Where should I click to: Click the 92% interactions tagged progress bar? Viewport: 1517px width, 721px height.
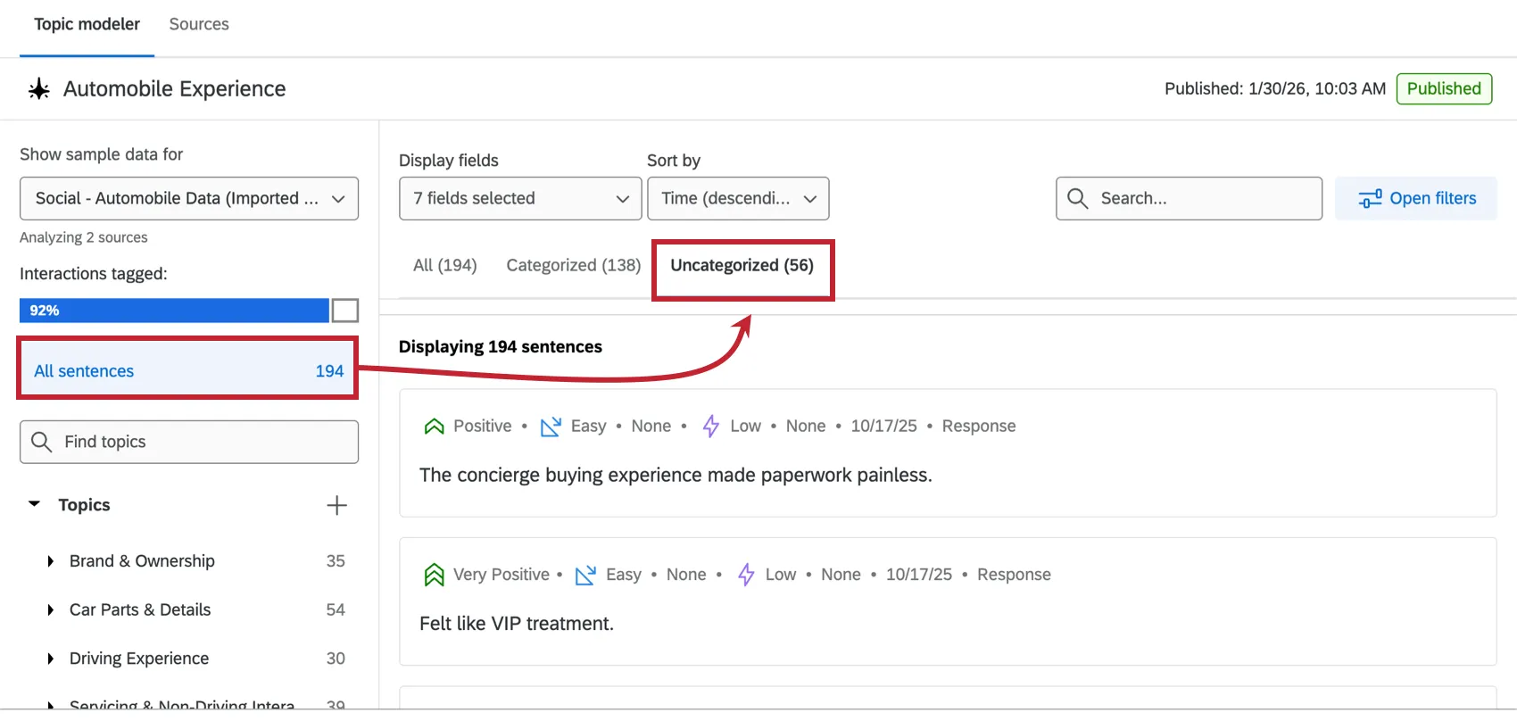click(x=174, y=311)
